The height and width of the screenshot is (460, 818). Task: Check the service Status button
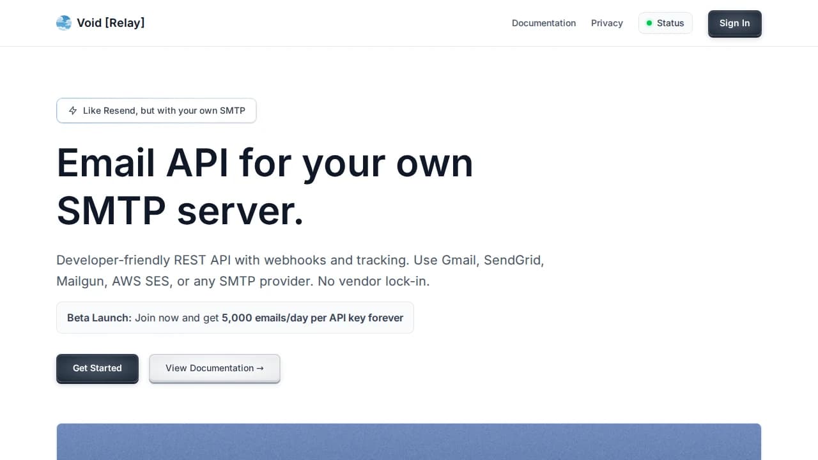[x=665, y=23]
